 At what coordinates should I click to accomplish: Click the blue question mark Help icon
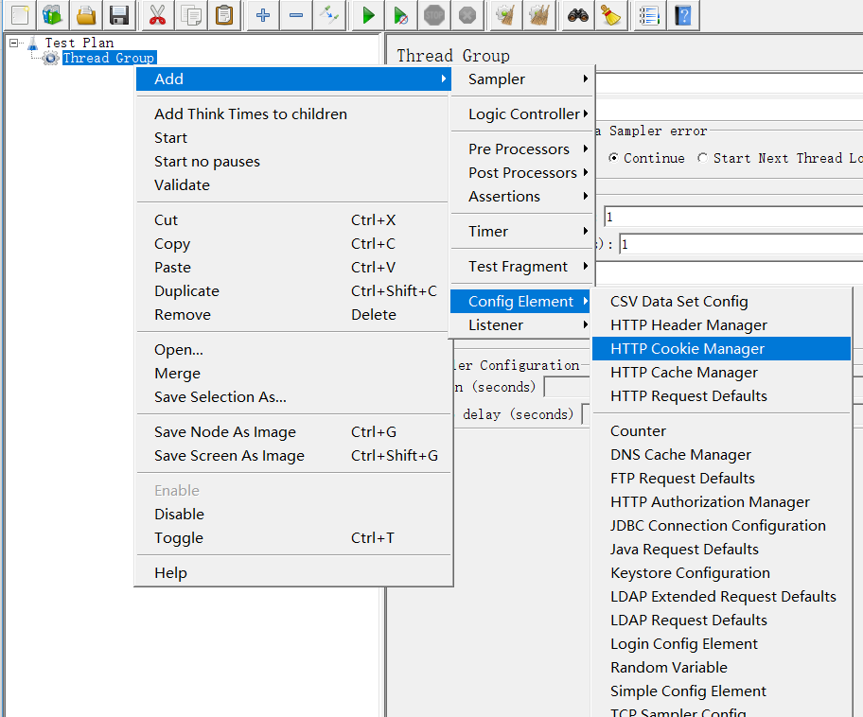click(x=683, y=15)
